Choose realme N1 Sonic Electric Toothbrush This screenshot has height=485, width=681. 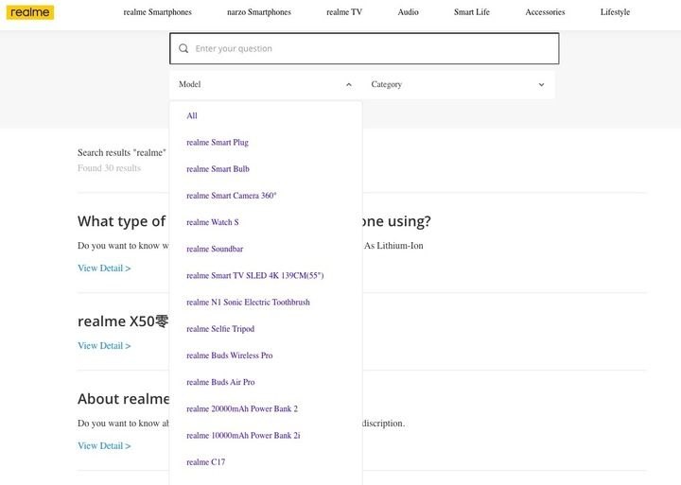tap(248, 303)
